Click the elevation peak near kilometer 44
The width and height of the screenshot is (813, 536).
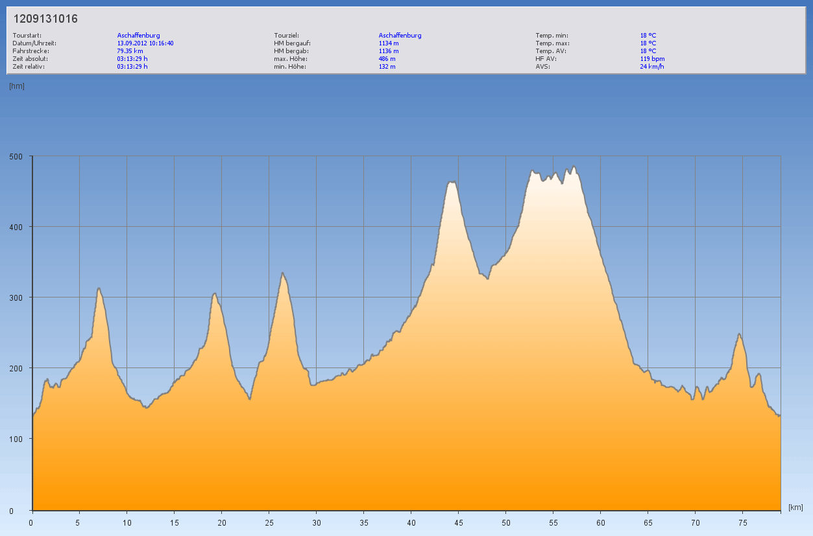pyautogui.click(x=452, y=183)
